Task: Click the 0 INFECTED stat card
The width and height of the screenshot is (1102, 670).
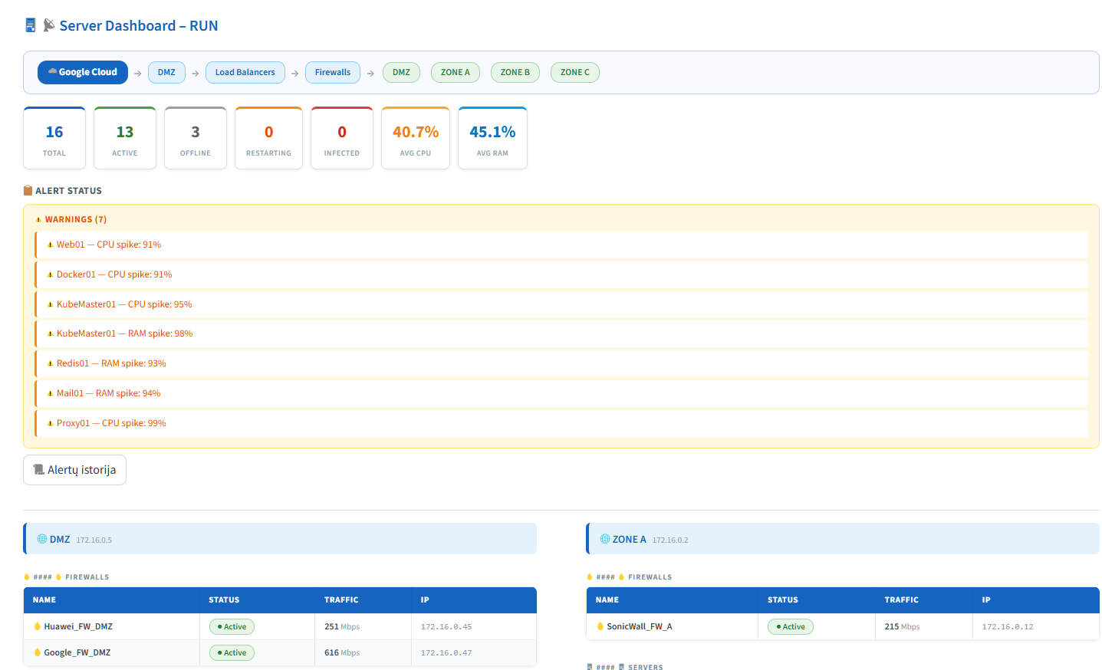Action: pyautogui.click(x=342, y=138)
